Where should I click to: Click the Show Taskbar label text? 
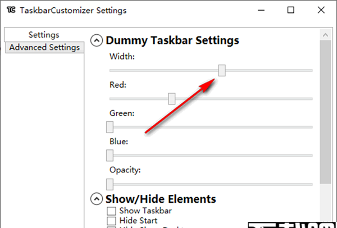[145, 211]
